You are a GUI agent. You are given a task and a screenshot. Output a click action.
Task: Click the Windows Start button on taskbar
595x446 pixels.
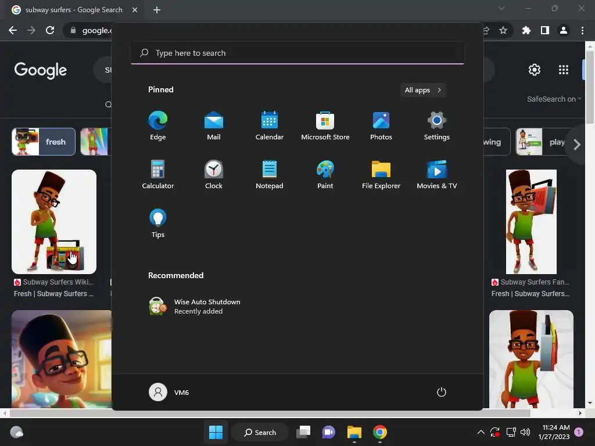pos(216,432)
